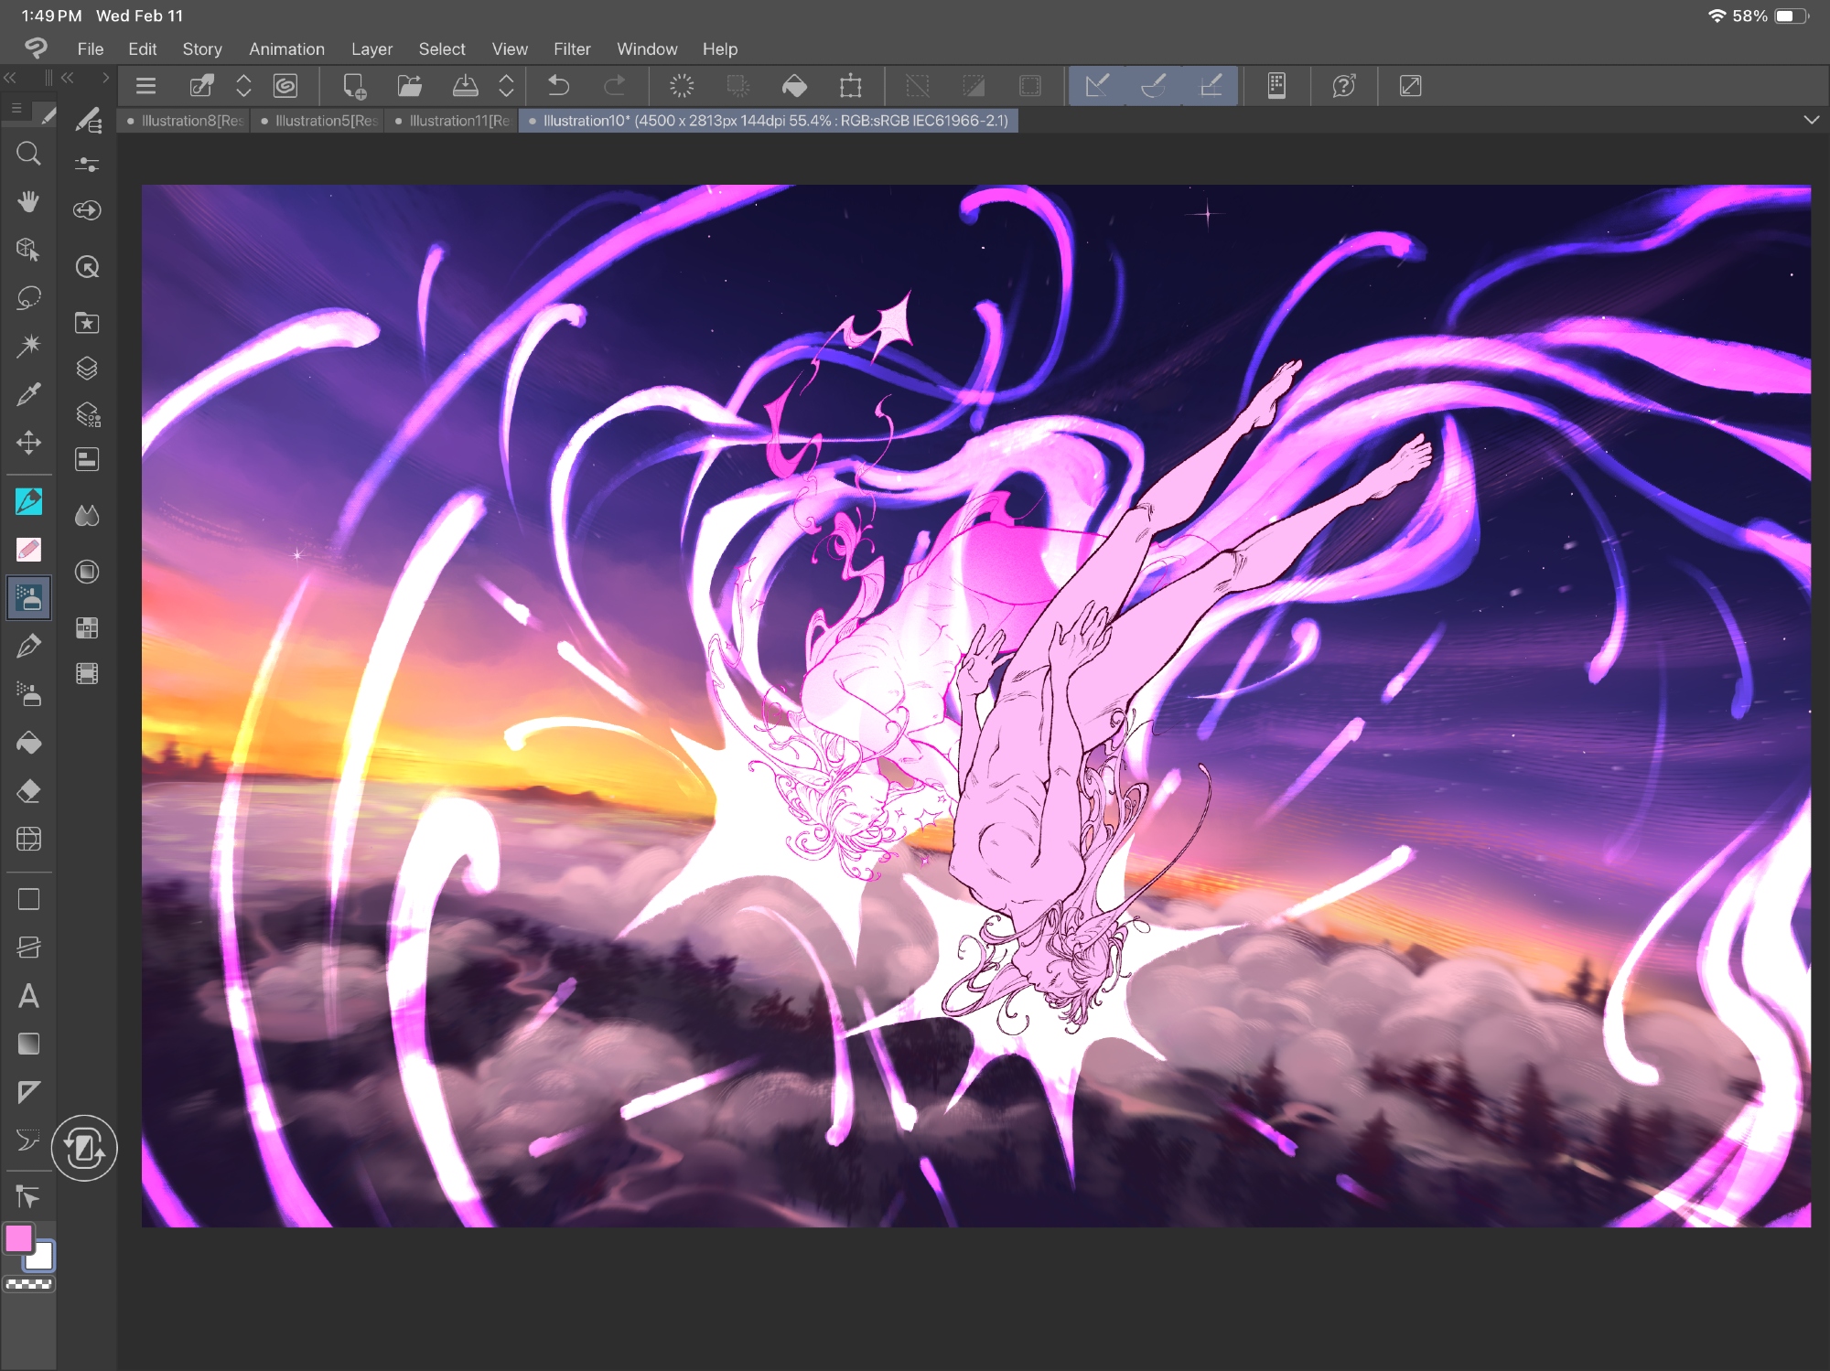Switch to the Illustration5 tab
This screenshot has width=1830, height=1371.
(318, 121)
